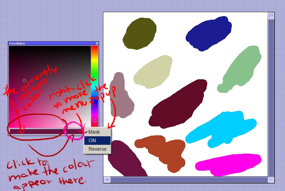The height and width of the screenshot is (191, 285).
Task: Click the plus icon at canvas bottom-left
Action: 107,180
